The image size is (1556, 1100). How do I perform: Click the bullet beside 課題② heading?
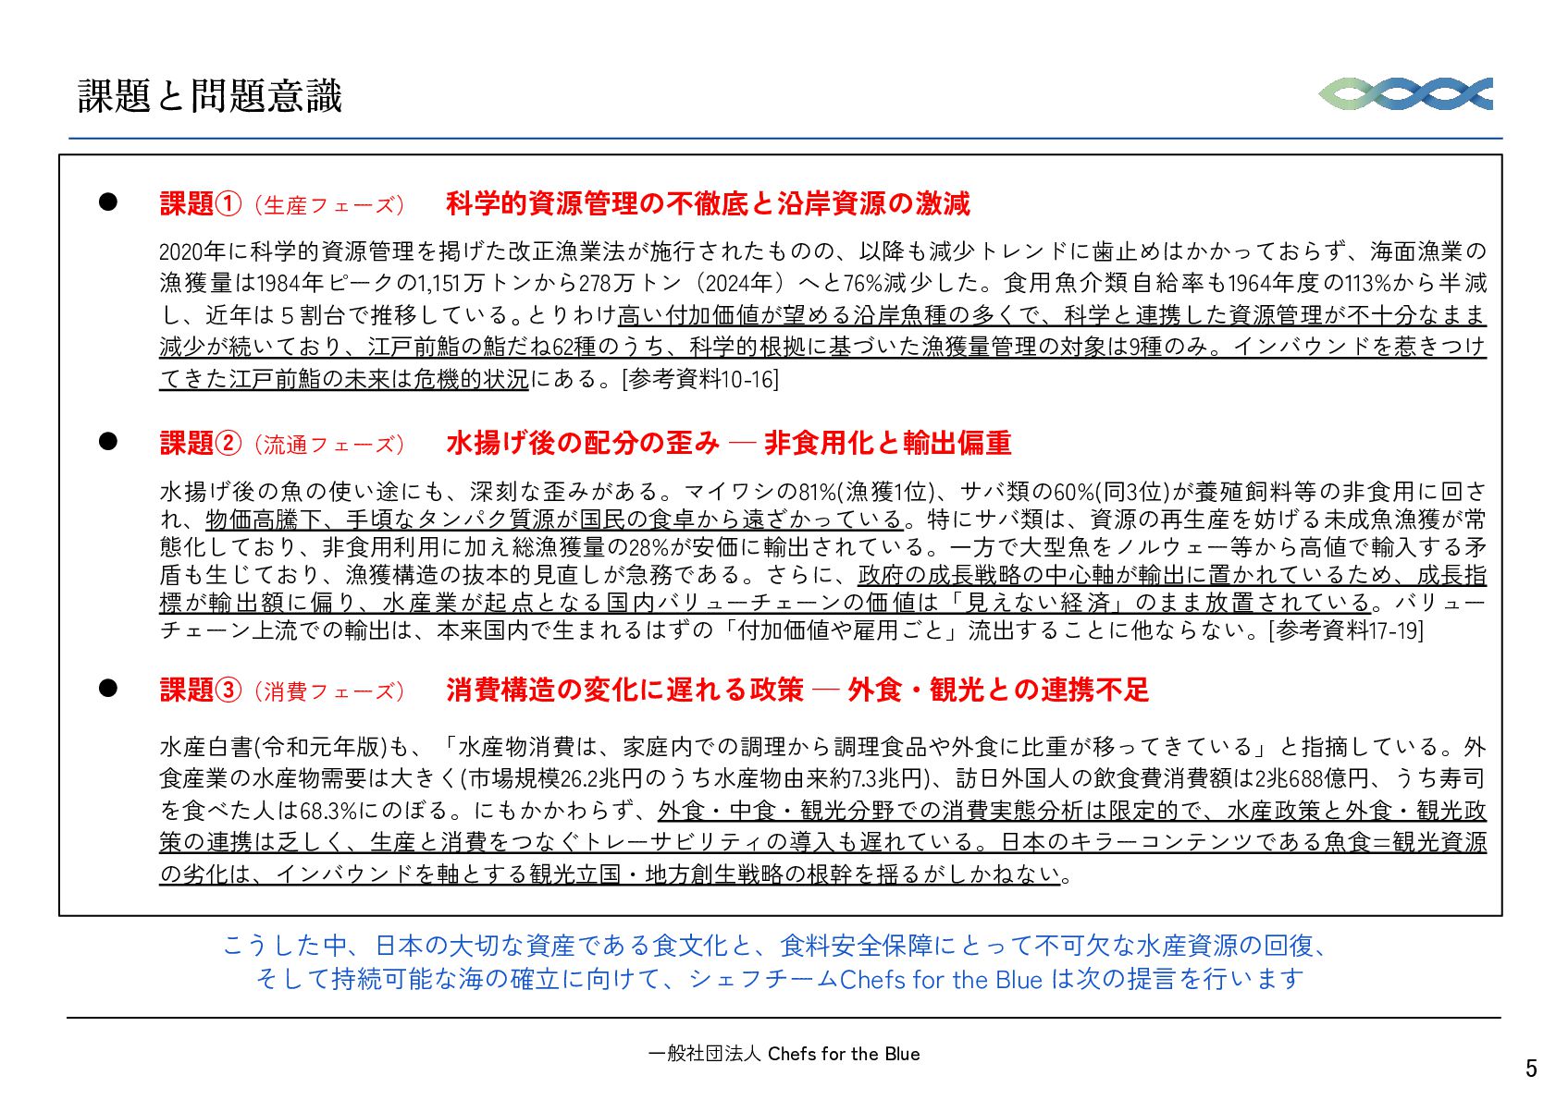[x=108, y=442]
